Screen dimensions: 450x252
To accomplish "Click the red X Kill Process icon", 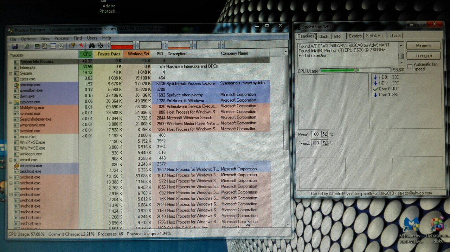I will (81, 46).
